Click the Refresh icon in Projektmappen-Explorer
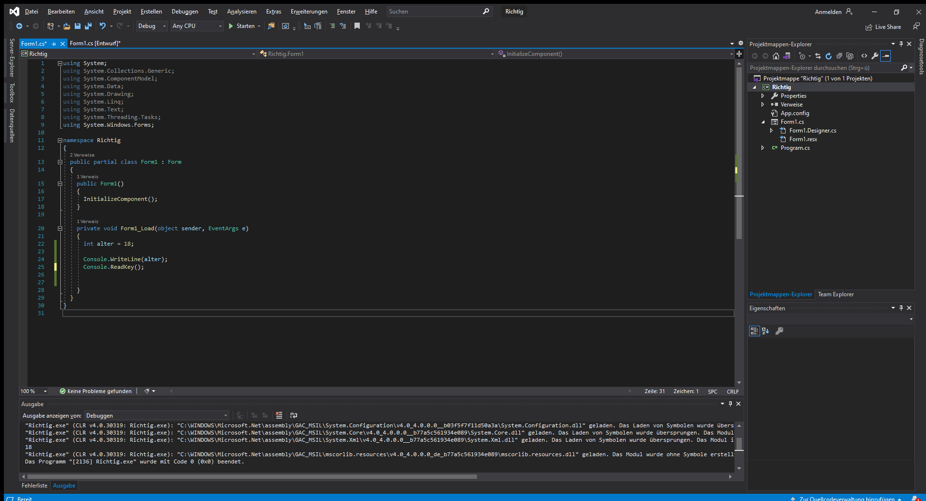The image size is (926, 501). click(829, 56)
